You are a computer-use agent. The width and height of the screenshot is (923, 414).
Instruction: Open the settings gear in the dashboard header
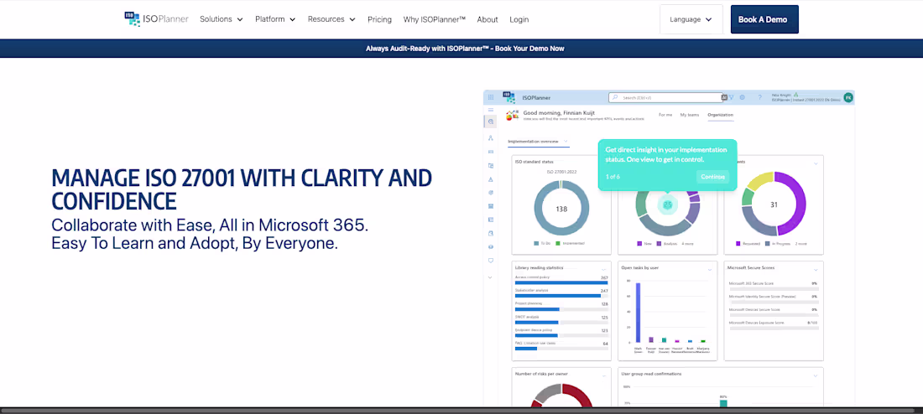[743, 97]
